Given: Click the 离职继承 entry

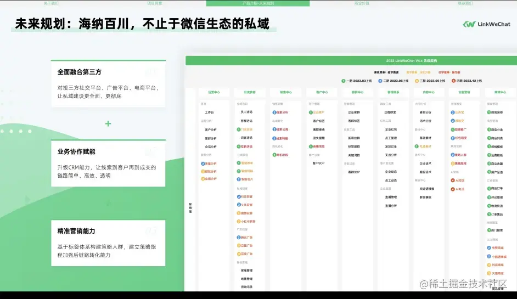Looking at the screenshot, I should tap(319, 129).
